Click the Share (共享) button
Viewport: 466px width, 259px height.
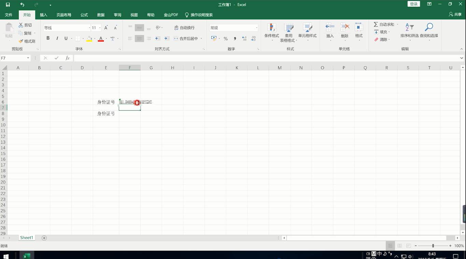(455, 15)
